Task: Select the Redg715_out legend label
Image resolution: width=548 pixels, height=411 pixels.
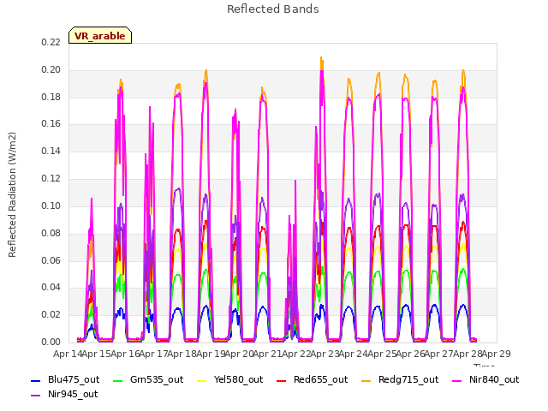Action: click(x=408, y=379)
